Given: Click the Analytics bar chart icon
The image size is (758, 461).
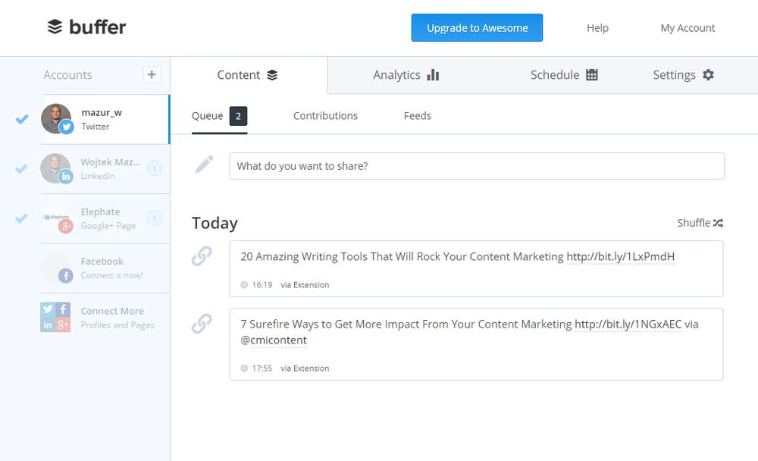Looking at the screenshot, I should click(433, 75).
